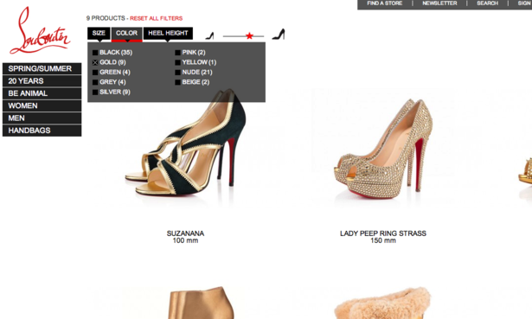The height and width of the screenshot is (319, 532).
Task: Check the Black (35) color filter
Action: [95, 53]
